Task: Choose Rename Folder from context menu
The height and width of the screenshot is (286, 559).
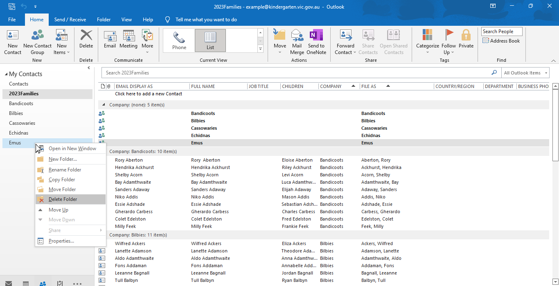Action: click(70, 170)
